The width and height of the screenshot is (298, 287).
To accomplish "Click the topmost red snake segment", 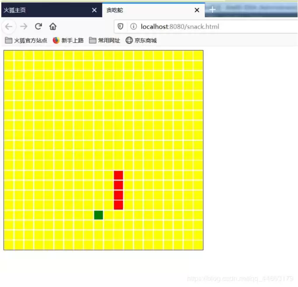I will point(118,175).
